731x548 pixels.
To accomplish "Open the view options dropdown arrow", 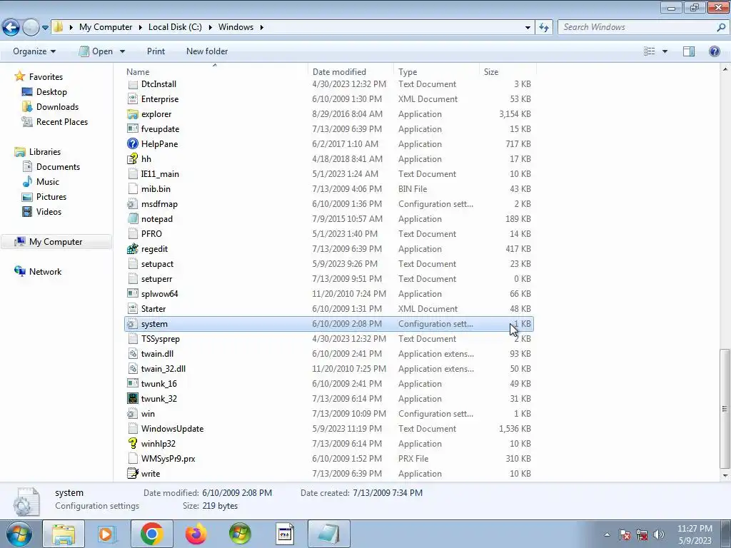I will point(665,51).
